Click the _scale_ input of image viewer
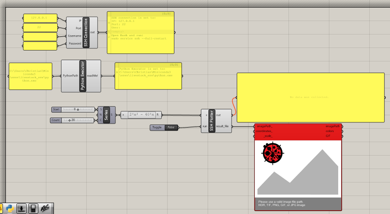Viewport: 390px width, 214px height. click(x=268, y=136)
